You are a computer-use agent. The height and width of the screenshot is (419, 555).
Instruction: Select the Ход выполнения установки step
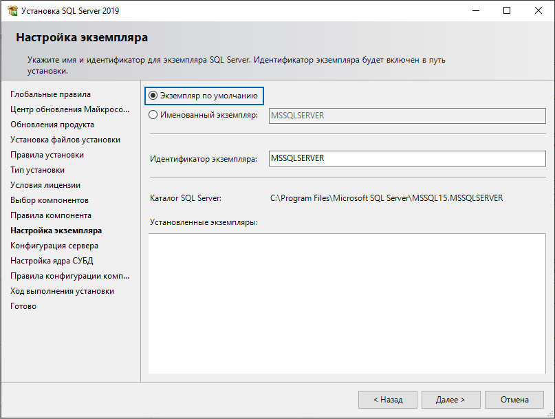63,291
